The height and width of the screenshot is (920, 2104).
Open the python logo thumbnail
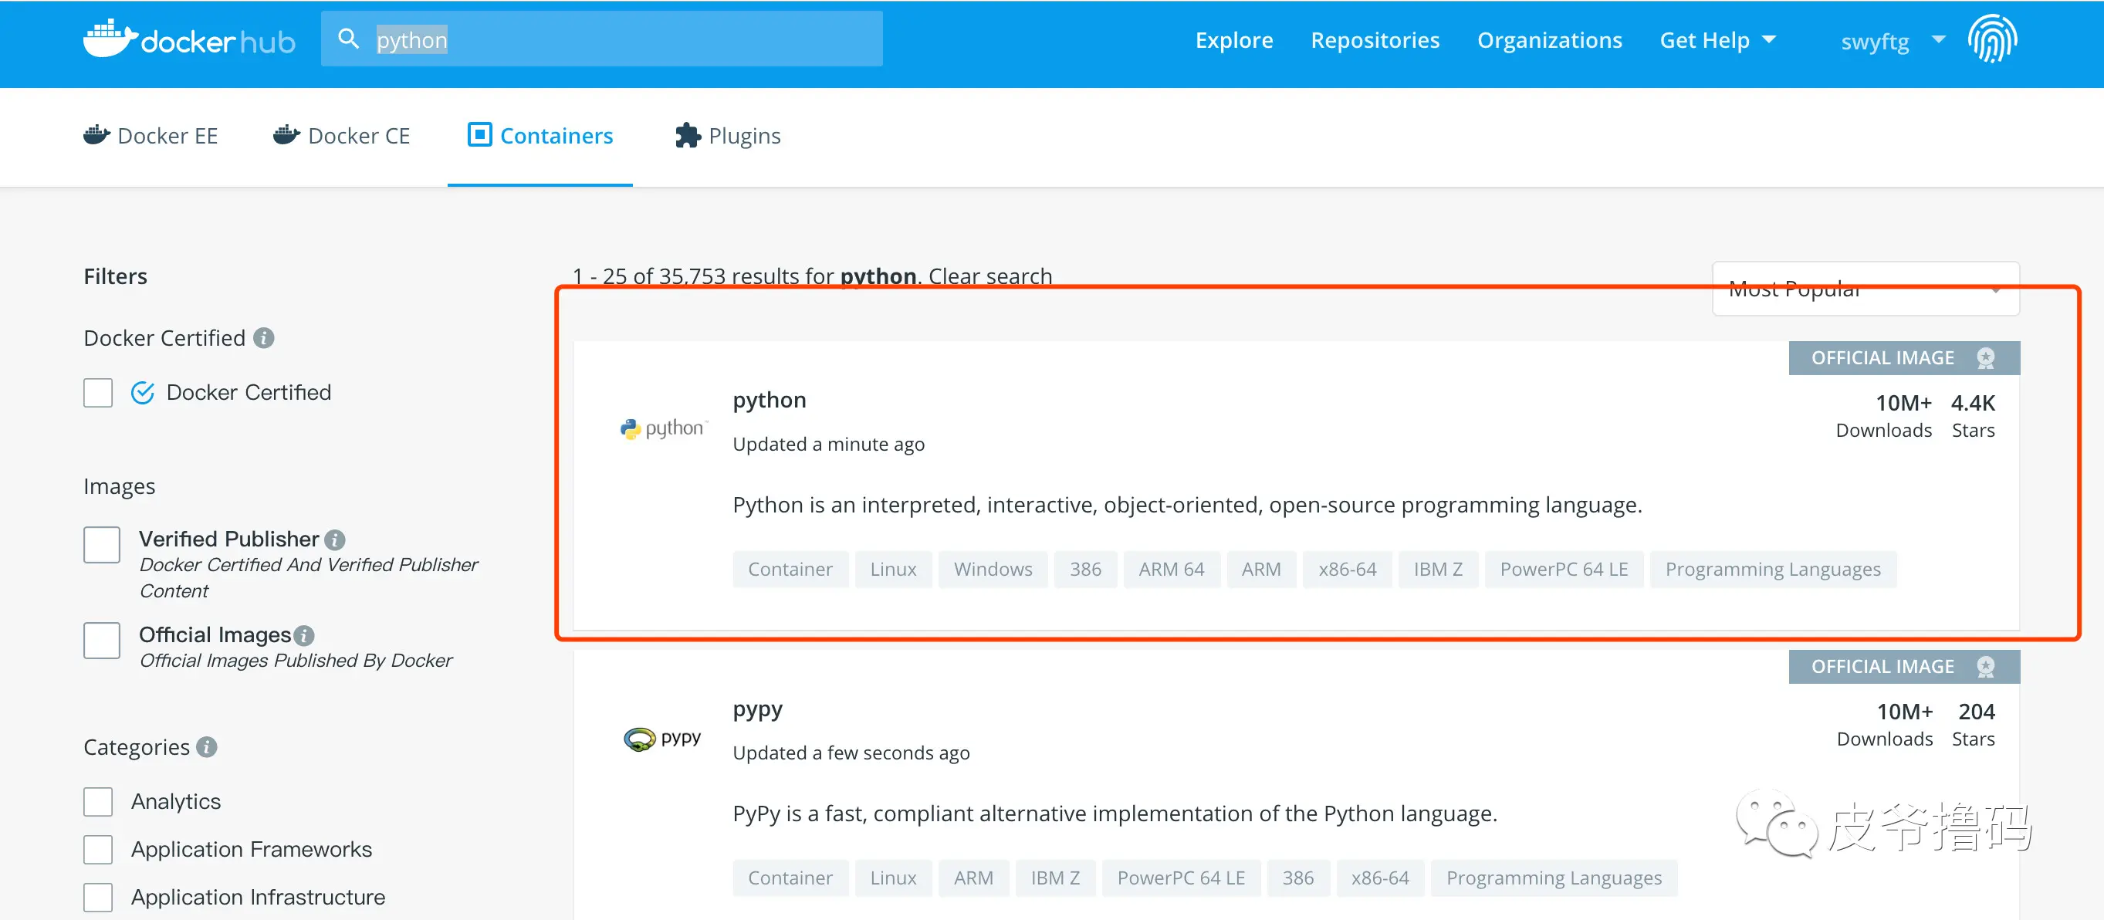tap(663, 428)
